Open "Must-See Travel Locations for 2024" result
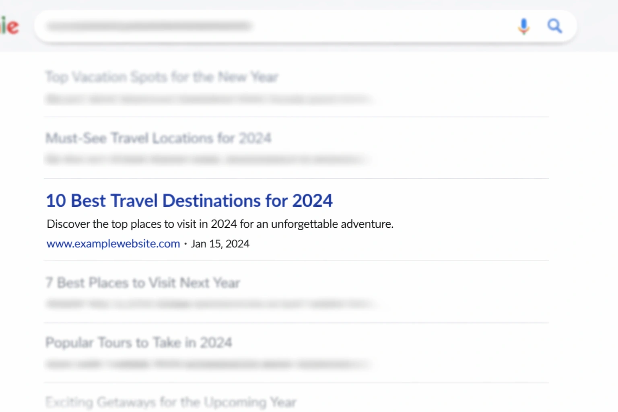 tap(158, 138)
